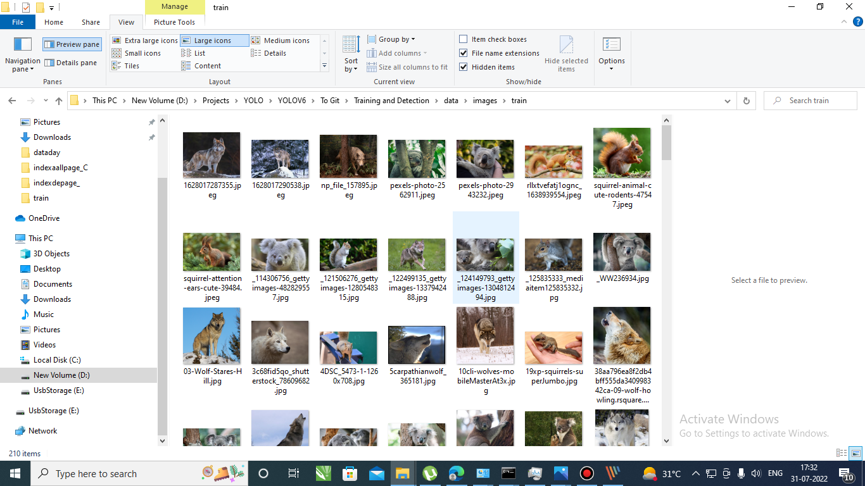
Task: Open the Sort by dropdown
Action: click(351, 54)
